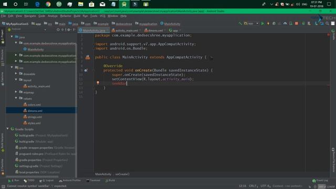Open the Refactor menu

click(x=66, y=16)
